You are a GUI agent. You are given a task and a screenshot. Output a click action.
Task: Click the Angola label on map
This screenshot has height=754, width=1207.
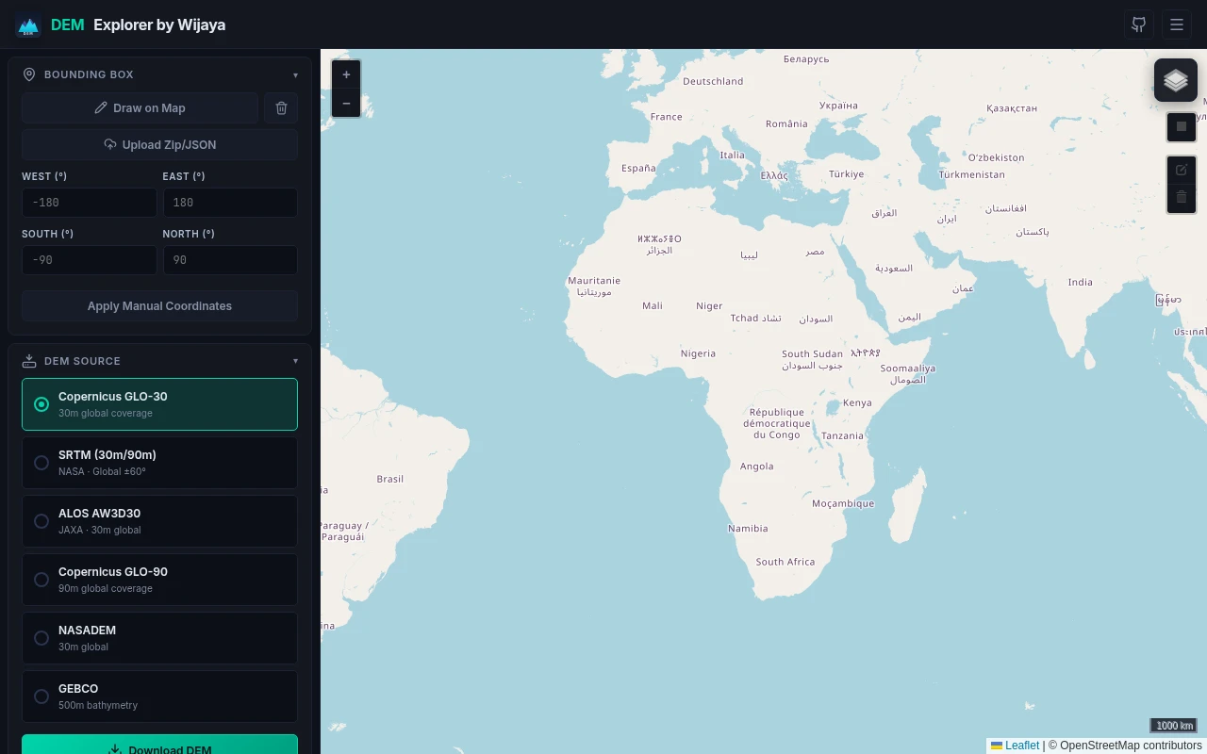(756, 467)
